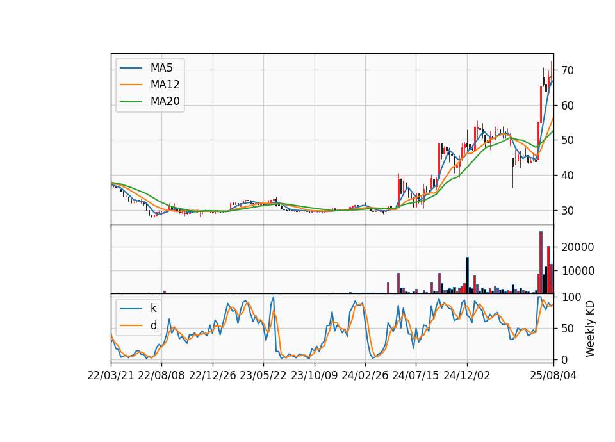Click the MA20 legend label

165,101
